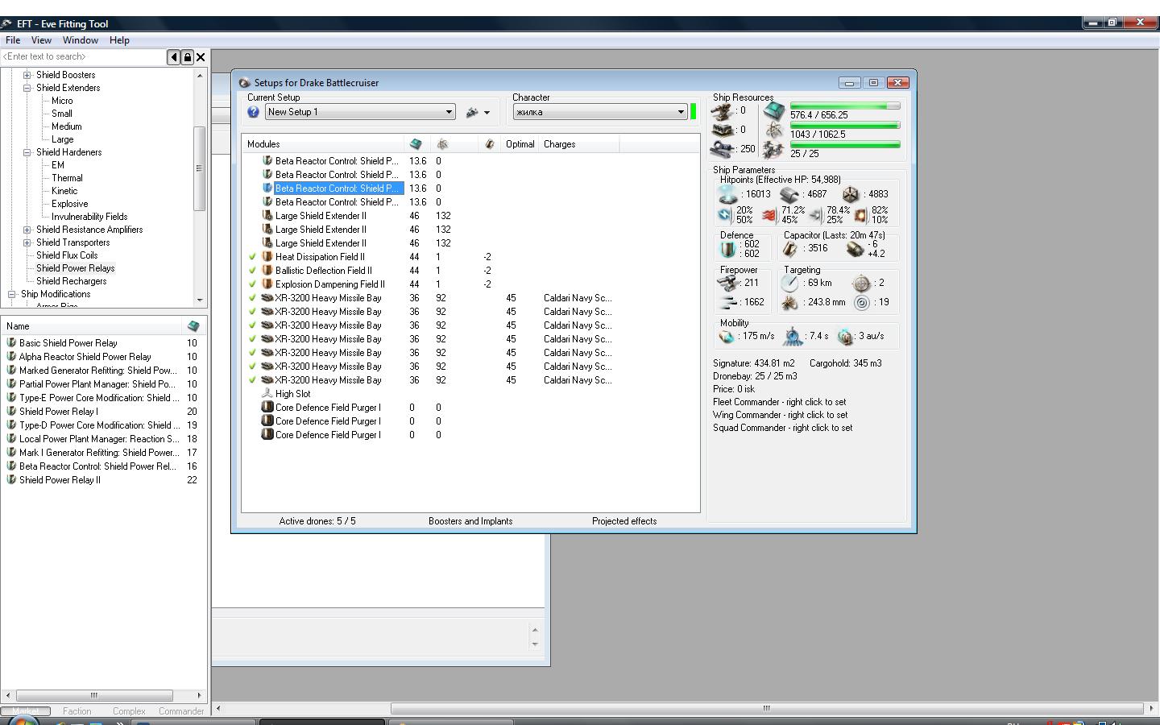Click the armor hitpoints icon showing 4687
Screen dimensions: 1160x725
[x=789, y=194]
